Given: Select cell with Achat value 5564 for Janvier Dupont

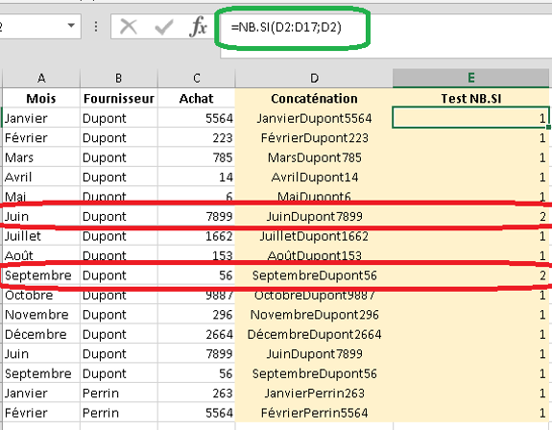Looking at the screenshot, I should (x=196, y=118).
